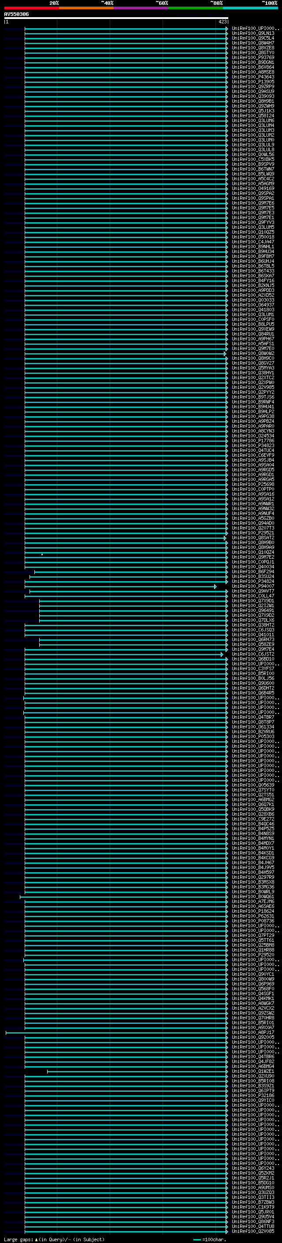Open hit UniRef100_Q9C5L4
282x1243 pixels.
tap(252, 38)
